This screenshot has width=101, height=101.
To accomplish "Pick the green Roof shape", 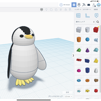I will [x=79, y=50].
